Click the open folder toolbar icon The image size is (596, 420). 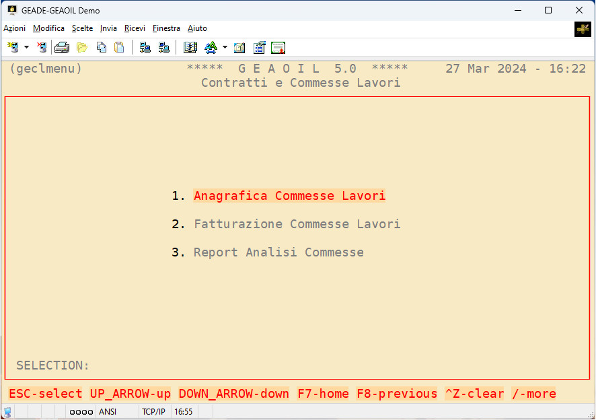(x=82, y=47)
